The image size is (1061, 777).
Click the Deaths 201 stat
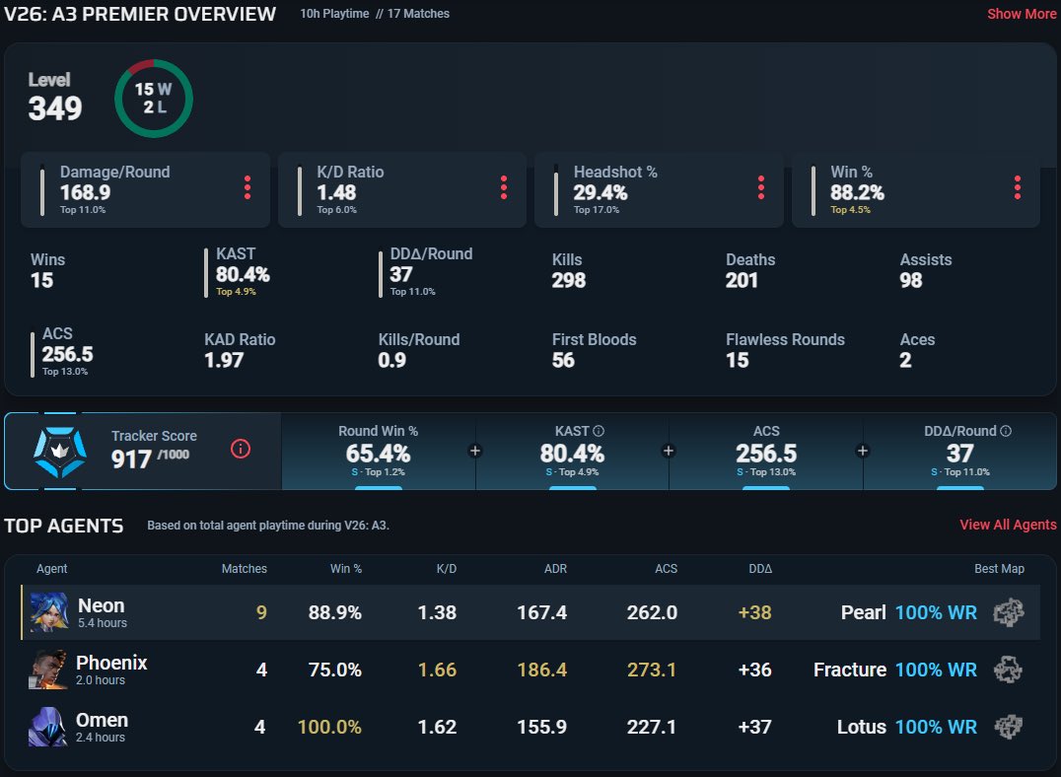pos(750,270)
